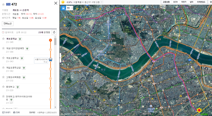212x116 pixels.
Task: Click 용산역 station marker on map
Action: click(101, 52)
